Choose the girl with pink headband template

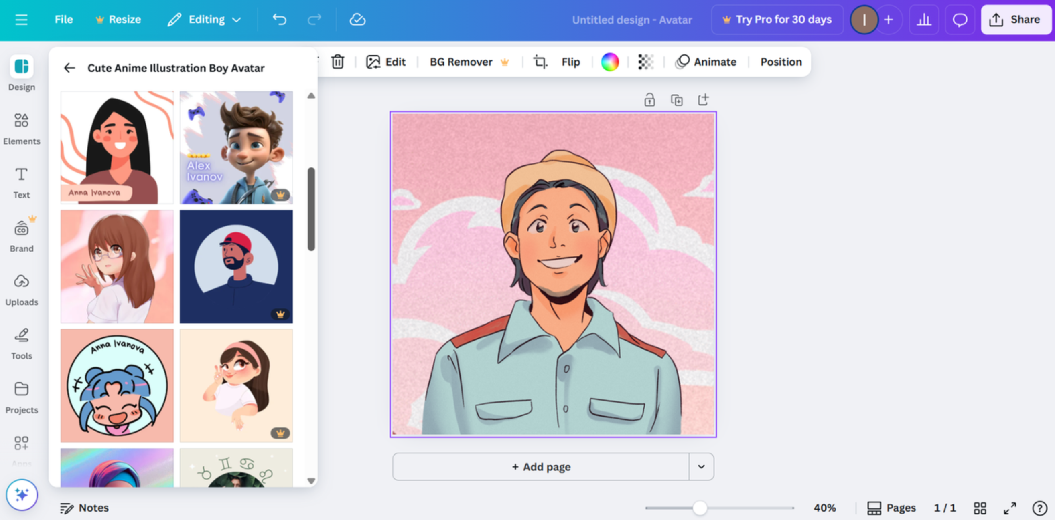[x=236, y=385]
